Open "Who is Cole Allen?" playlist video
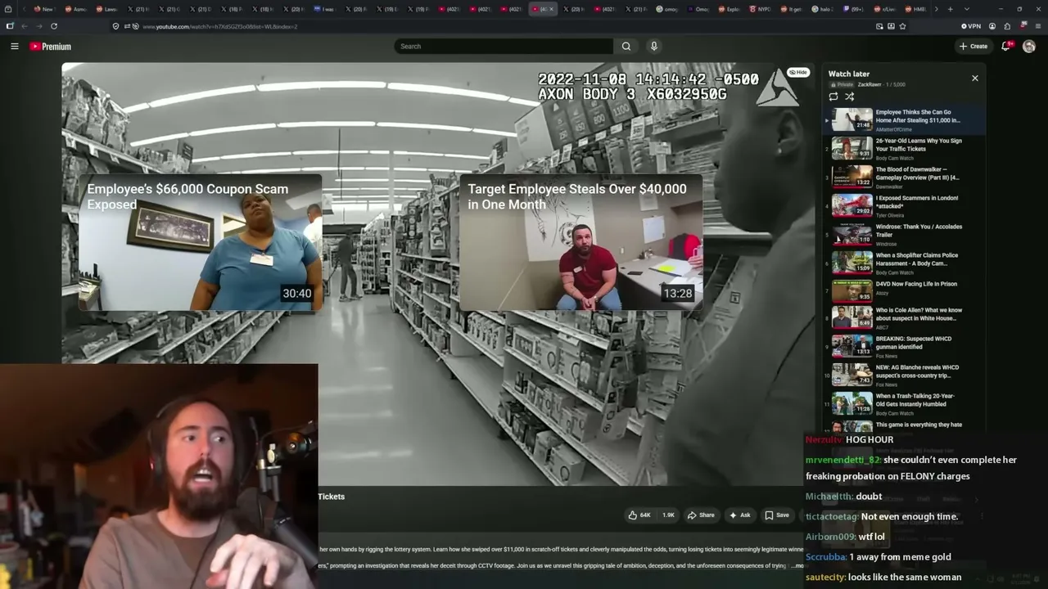The image size is (1048, 589). click(904, 317)
